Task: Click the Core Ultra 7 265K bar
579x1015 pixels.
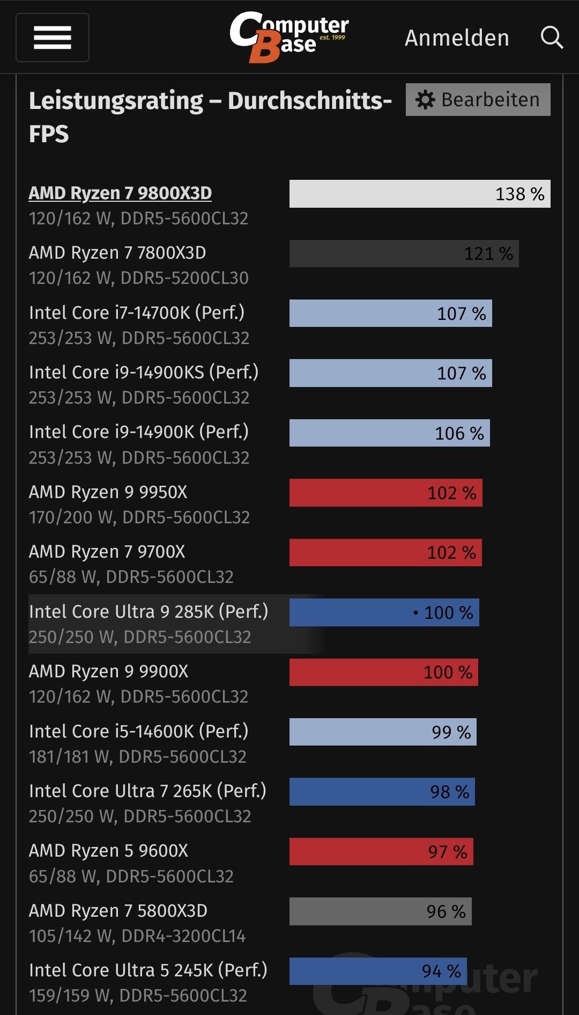Action: click(382, 792)
